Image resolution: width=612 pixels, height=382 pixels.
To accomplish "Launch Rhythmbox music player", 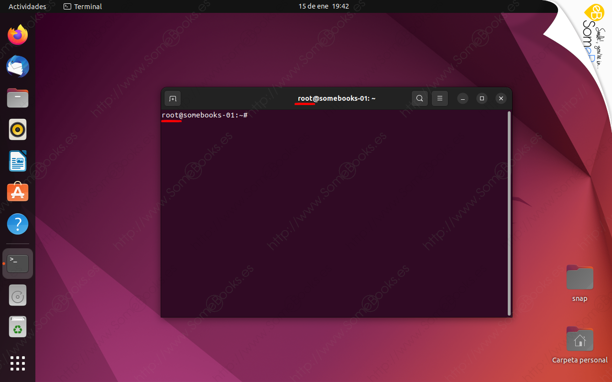I will coord(17,129).
